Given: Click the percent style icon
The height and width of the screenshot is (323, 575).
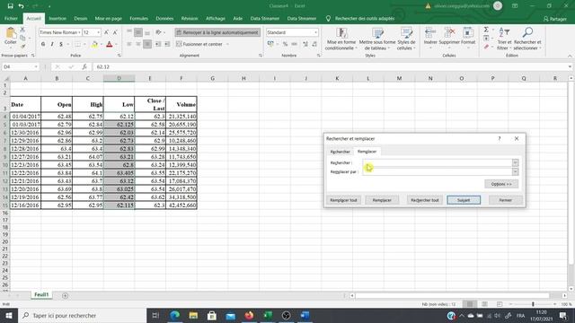Looking at the screenshot, I should coord(285,44).
